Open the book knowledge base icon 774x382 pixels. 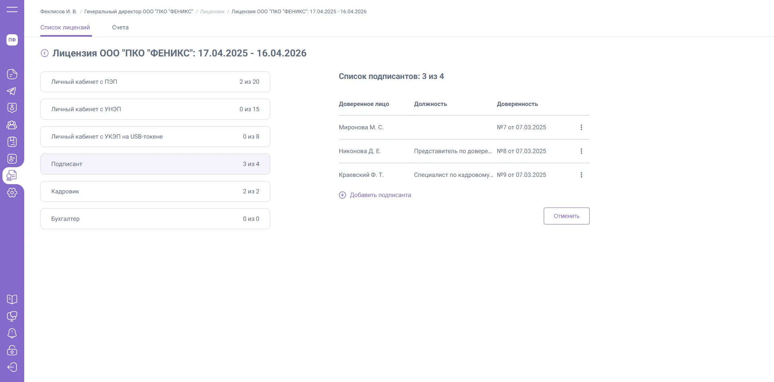12,299
